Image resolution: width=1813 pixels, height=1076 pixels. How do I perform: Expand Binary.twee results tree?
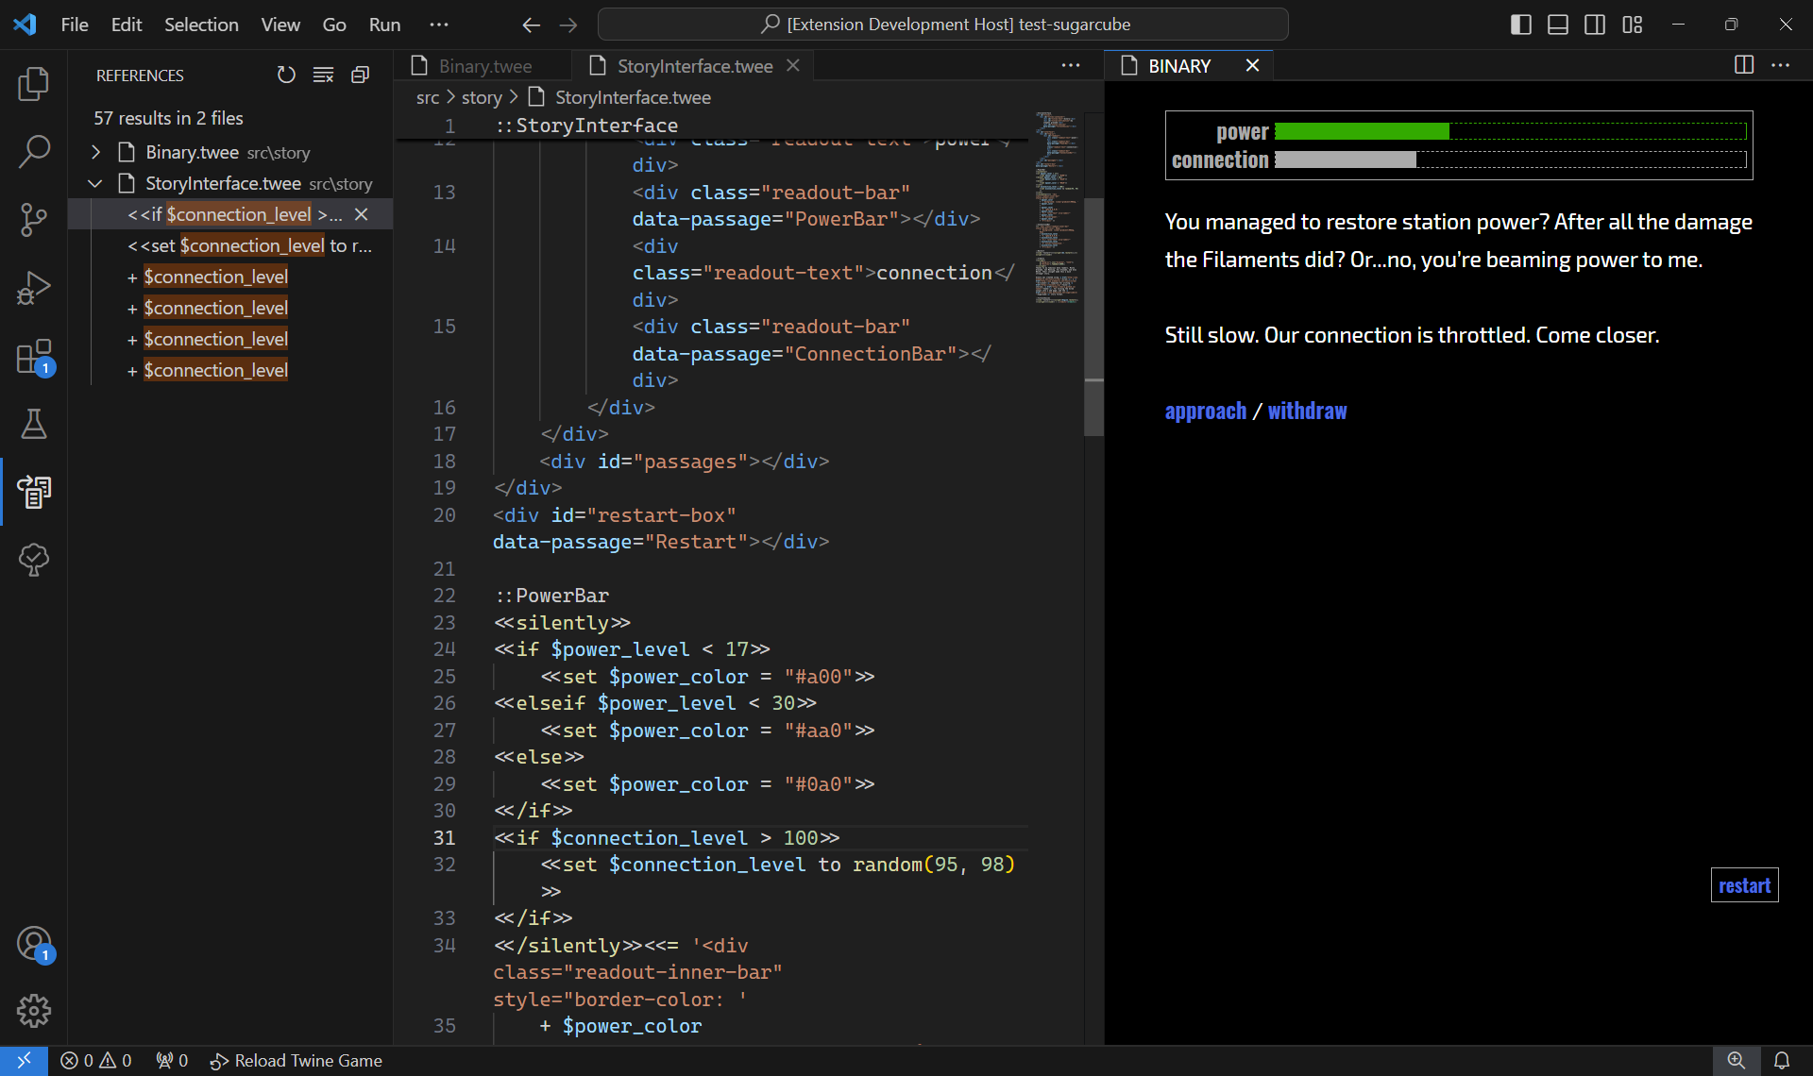95,152
